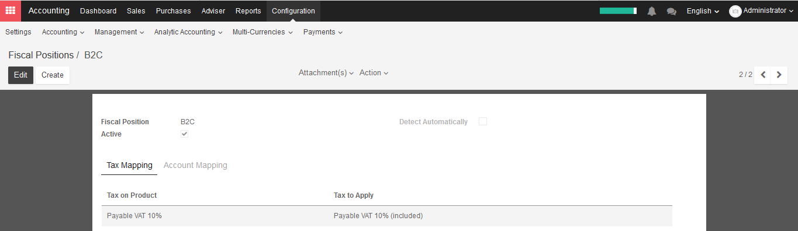This screenshot has height=231, width=798.
Task: Toggle the Detect Automatically checkbox
Action: click(x=483, y=121)
